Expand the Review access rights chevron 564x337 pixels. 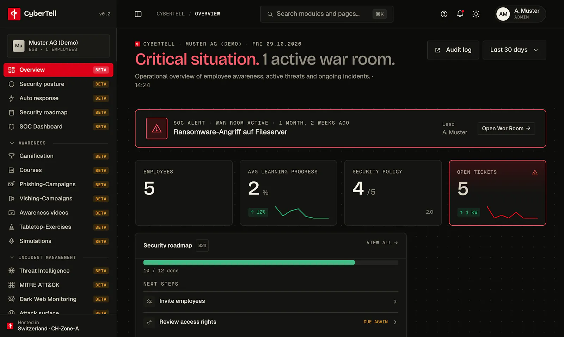point(395,322)
